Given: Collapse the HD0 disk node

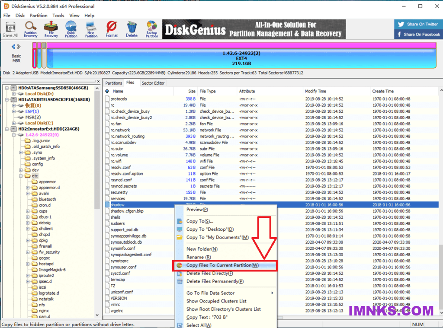Looking at the screenshot, I should 7,88.
